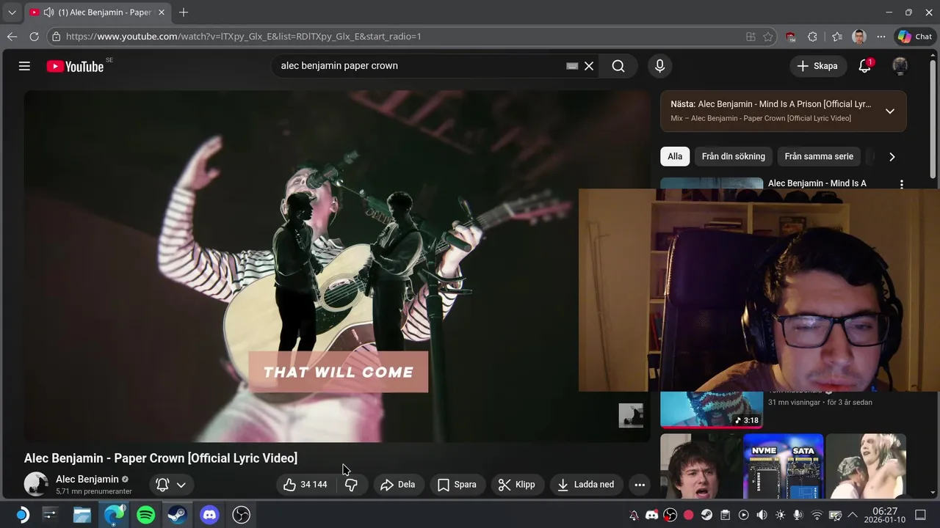The width and height of the screenshot is (940, 528).
Task: Clear the search box with the X icon
Action: tap(589, 66)
